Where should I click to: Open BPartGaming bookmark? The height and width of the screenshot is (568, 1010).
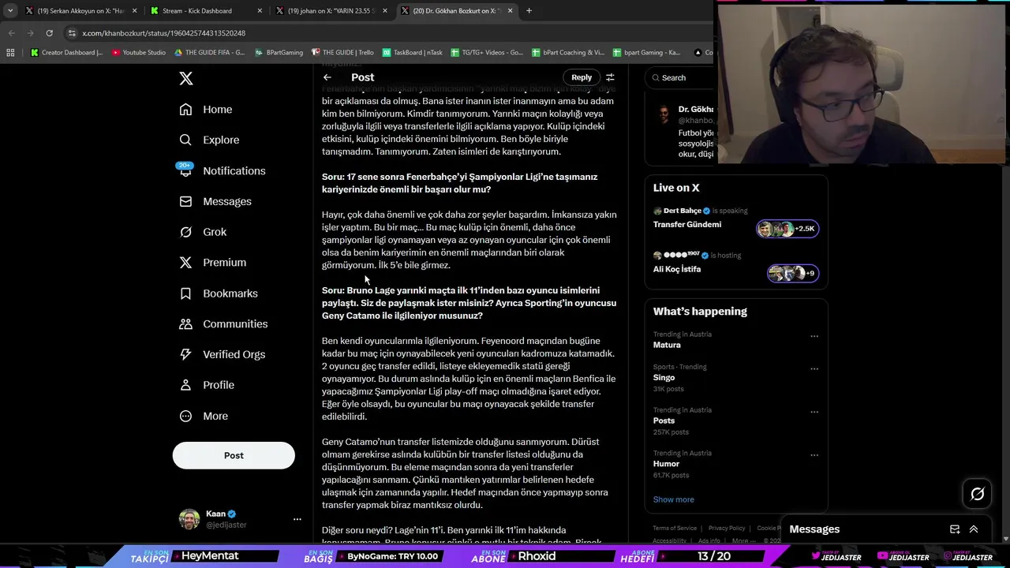click(x=279, y=53)
